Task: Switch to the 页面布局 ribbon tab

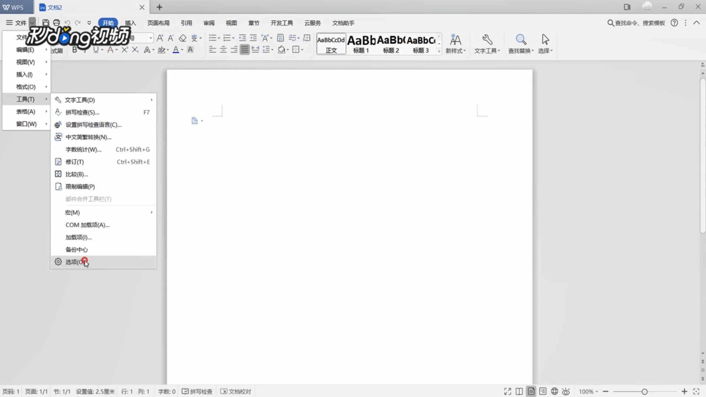Action: (158, 23)
